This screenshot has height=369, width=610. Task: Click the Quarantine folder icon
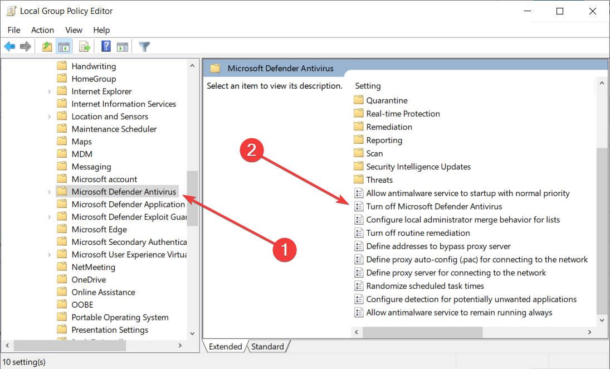click(x=359, y=100)
